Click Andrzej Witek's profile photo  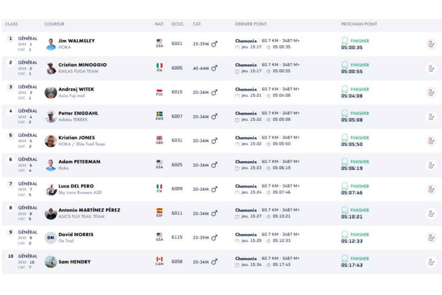coord(51,92)
